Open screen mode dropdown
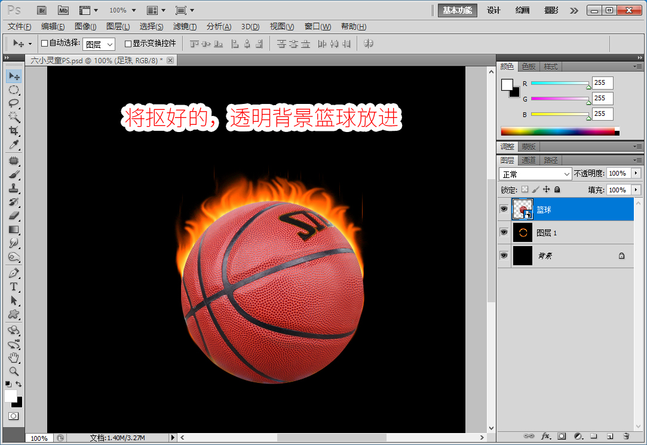 point(185,10)
